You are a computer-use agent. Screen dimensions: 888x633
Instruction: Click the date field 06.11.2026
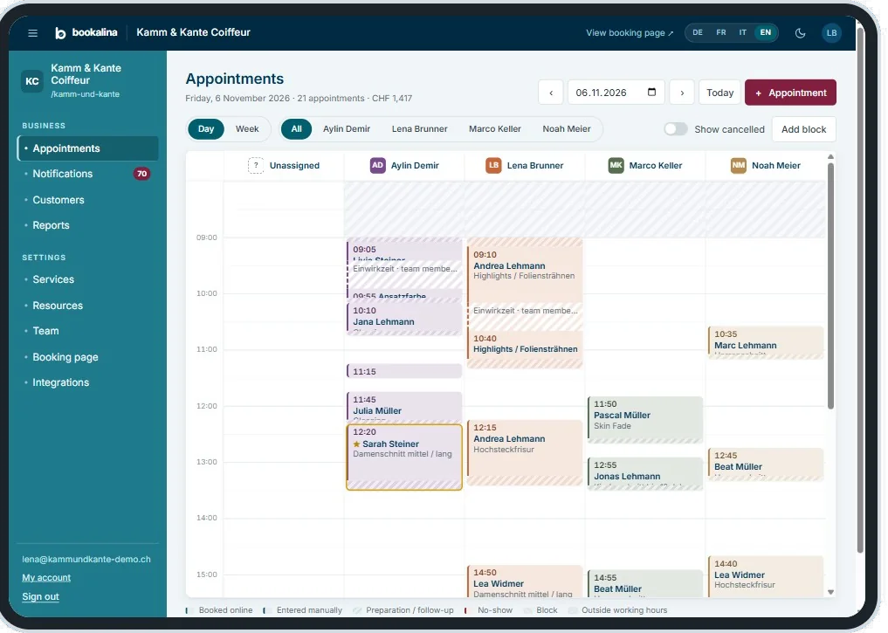[x=616, y=93]
